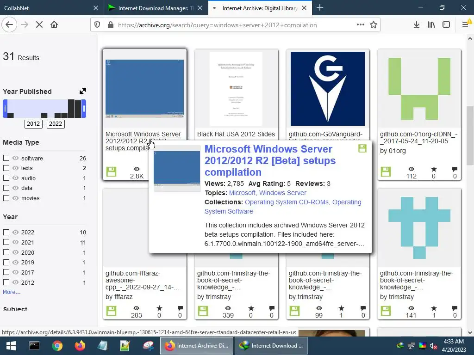Viewport: 474px width, 355px height.
Task: Open the Downloads panel
Action: (417, 25)
